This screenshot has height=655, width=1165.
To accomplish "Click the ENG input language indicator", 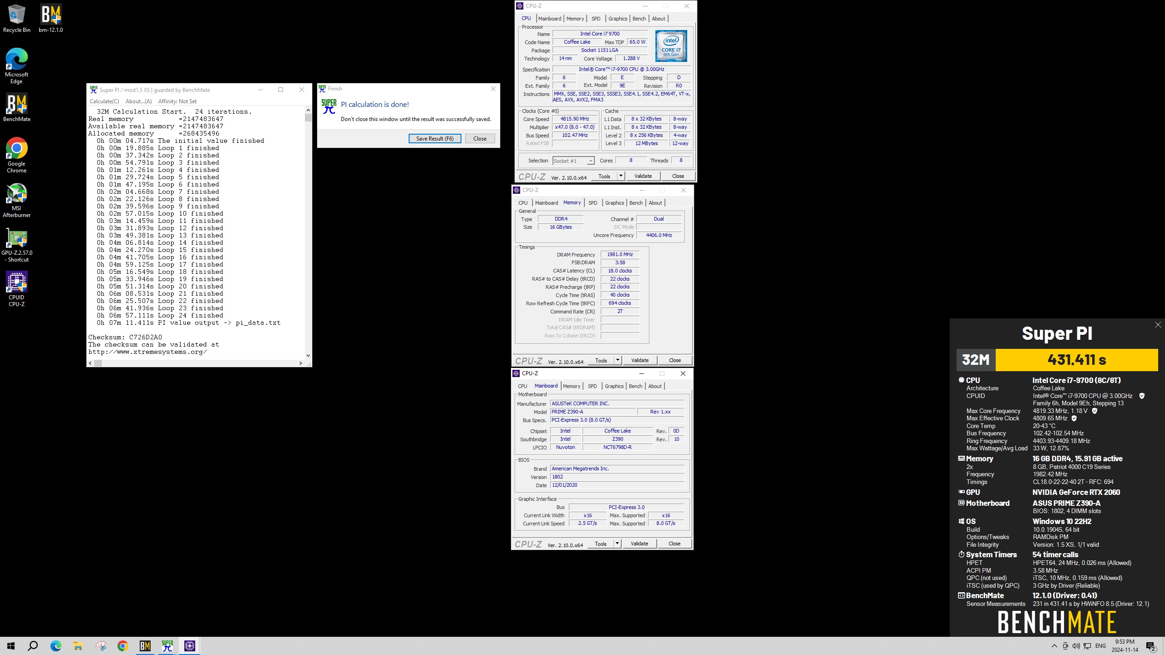I will [x=1100, y=646].
